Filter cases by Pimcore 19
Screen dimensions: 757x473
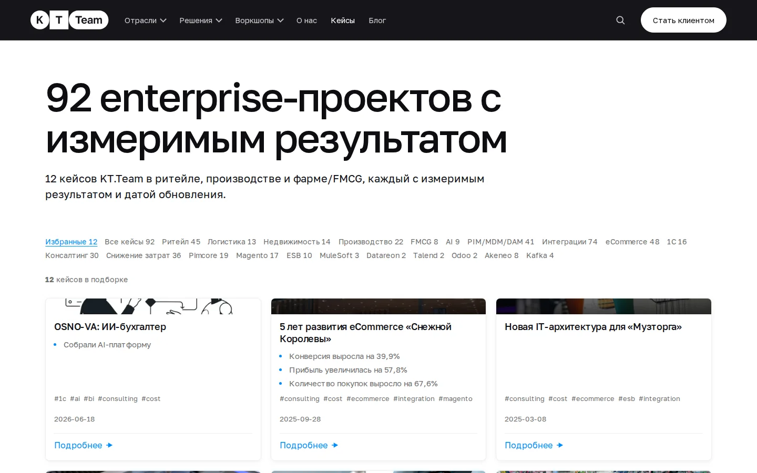[x=208, y=255]
